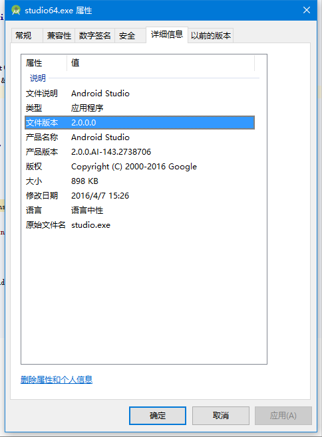Image resolution: width=322 pixels, height=437 pixels.
Task: Click the 删除属性和个人信息 link
Action: (57, 380)
